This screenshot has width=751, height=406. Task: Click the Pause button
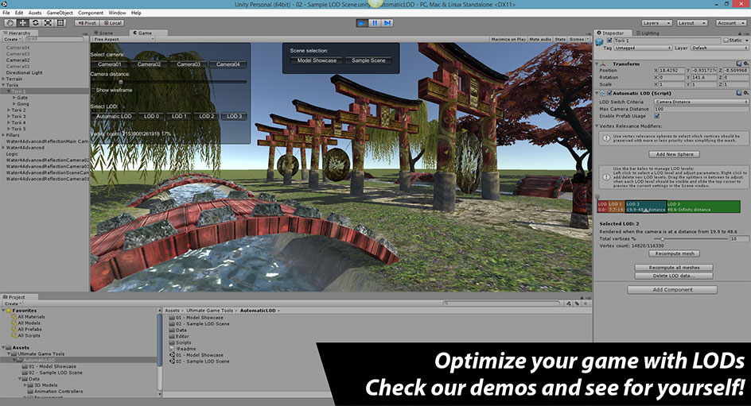coord(375,22)
